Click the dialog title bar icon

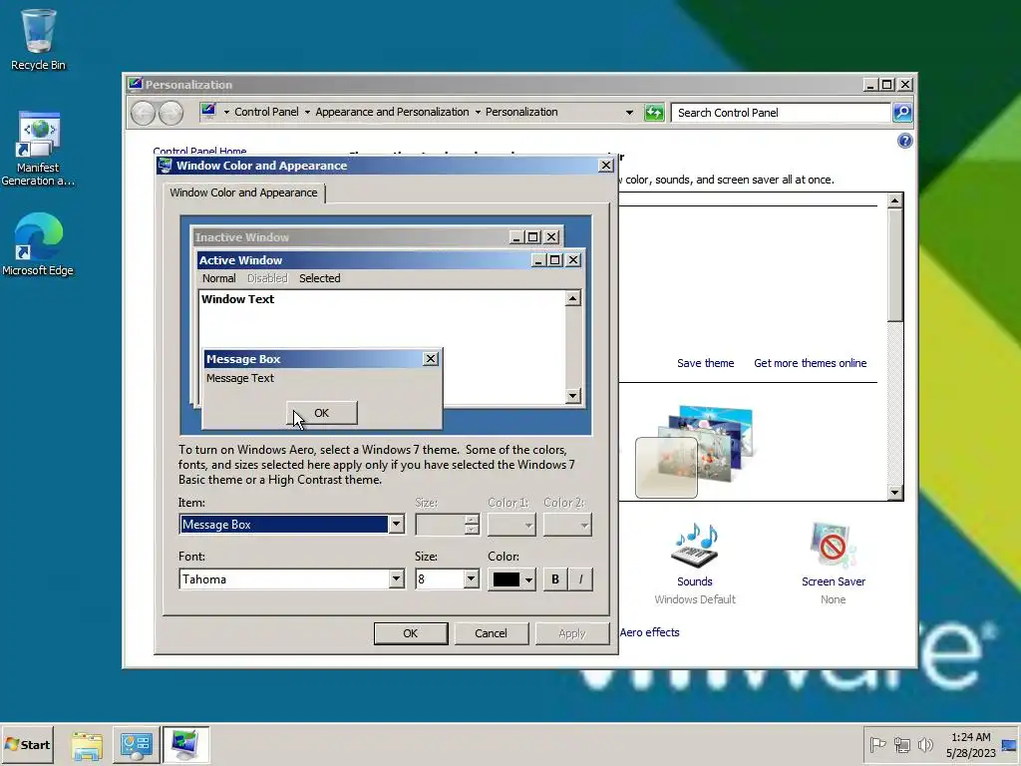pos(166,166)
